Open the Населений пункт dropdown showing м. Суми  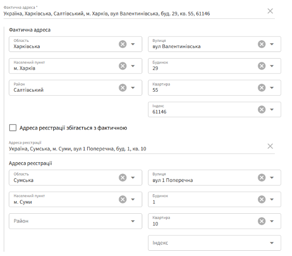pos(133,199)
